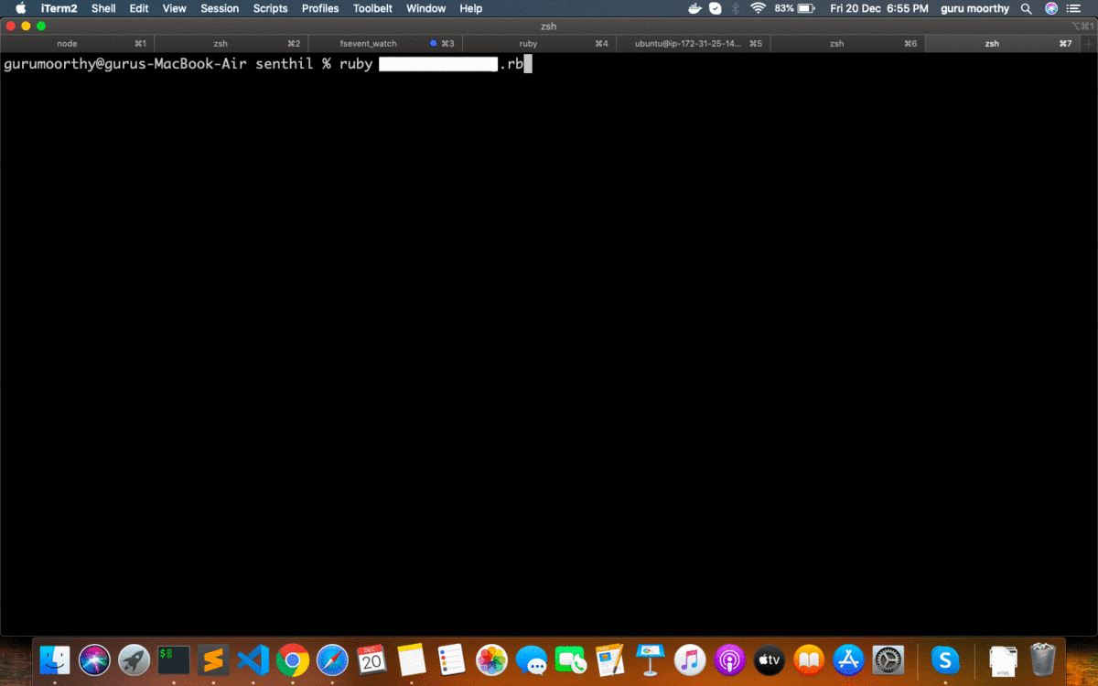This screenshot has width=1098, height=686.
Task: Open FaceTime from the dock
Action: [571, 659]
